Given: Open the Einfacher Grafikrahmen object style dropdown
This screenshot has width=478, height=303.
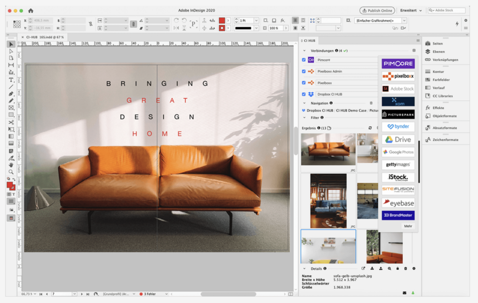Looking at the screenshot, I should click(404, 20).
